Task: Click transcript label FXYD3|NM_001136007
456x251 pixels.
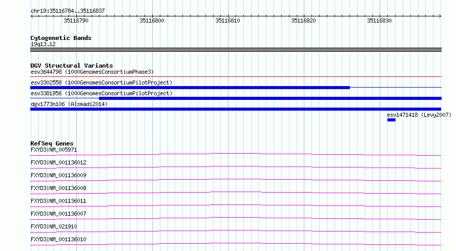Action: (x=58, y=214)
